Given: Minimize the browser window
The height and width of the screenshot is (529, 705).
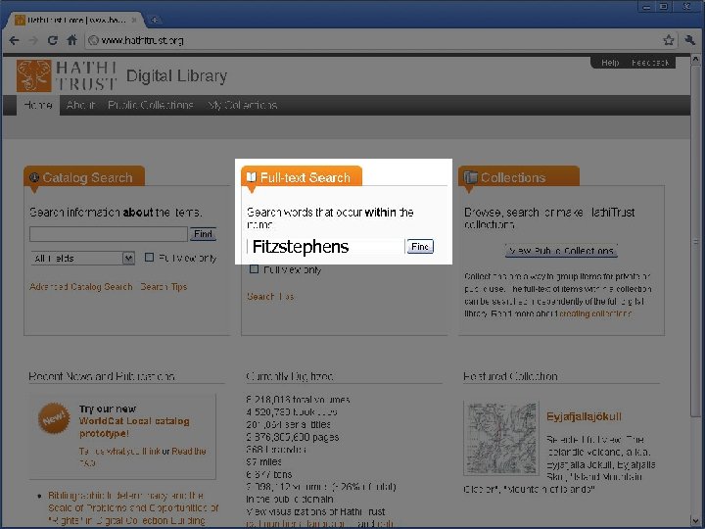Looking at the screenshot, I should click(646, 6).
